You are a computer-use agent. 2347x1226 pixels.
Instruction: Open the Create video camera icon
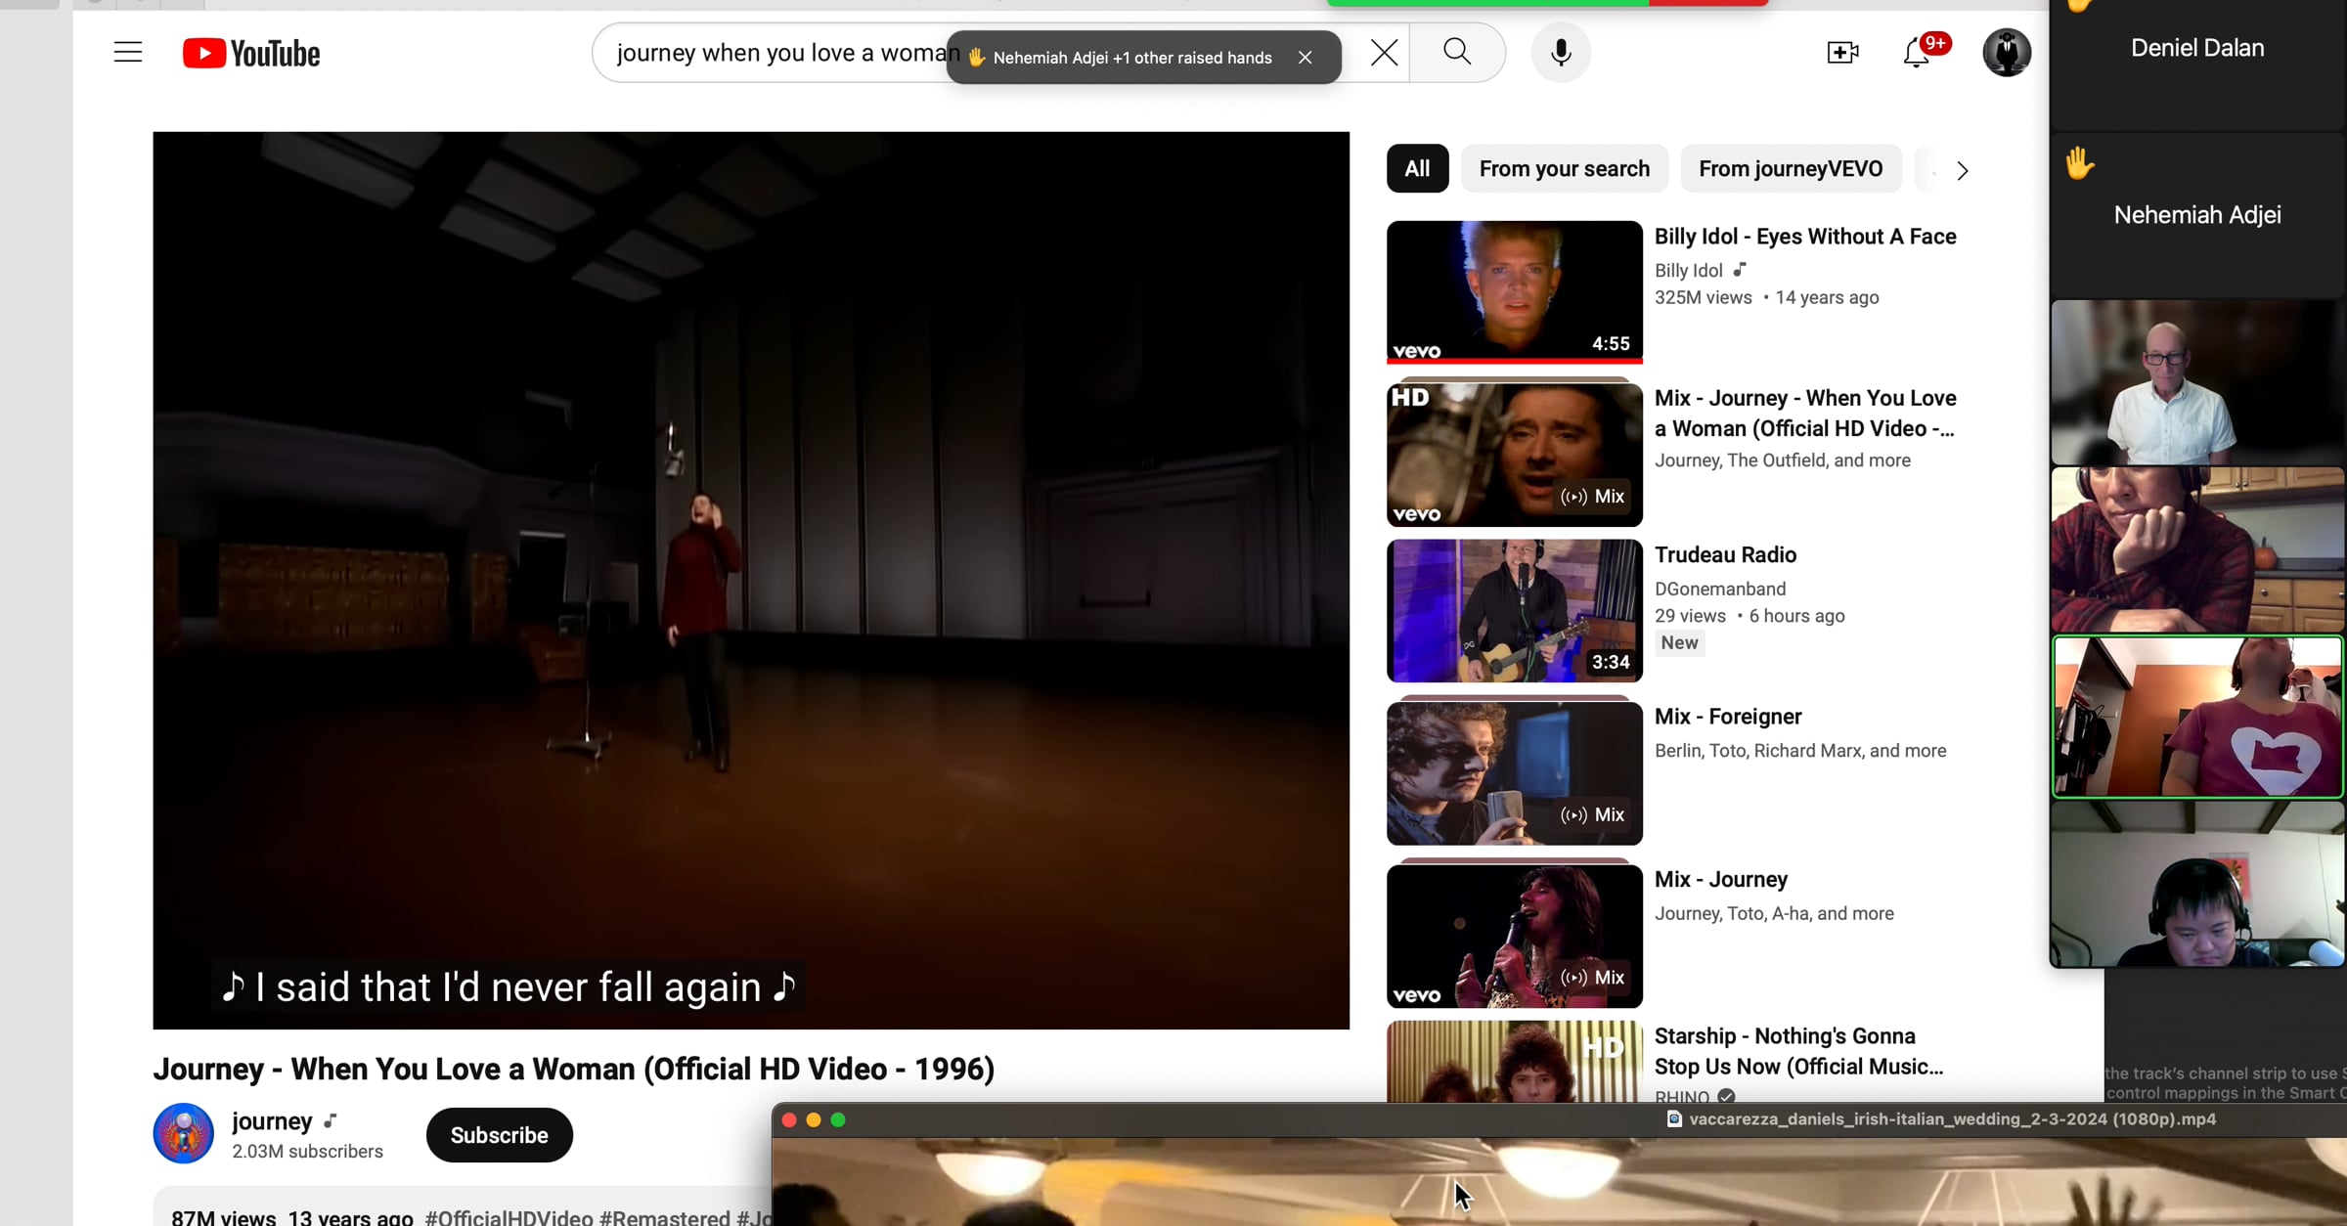tap(1842, 53)
